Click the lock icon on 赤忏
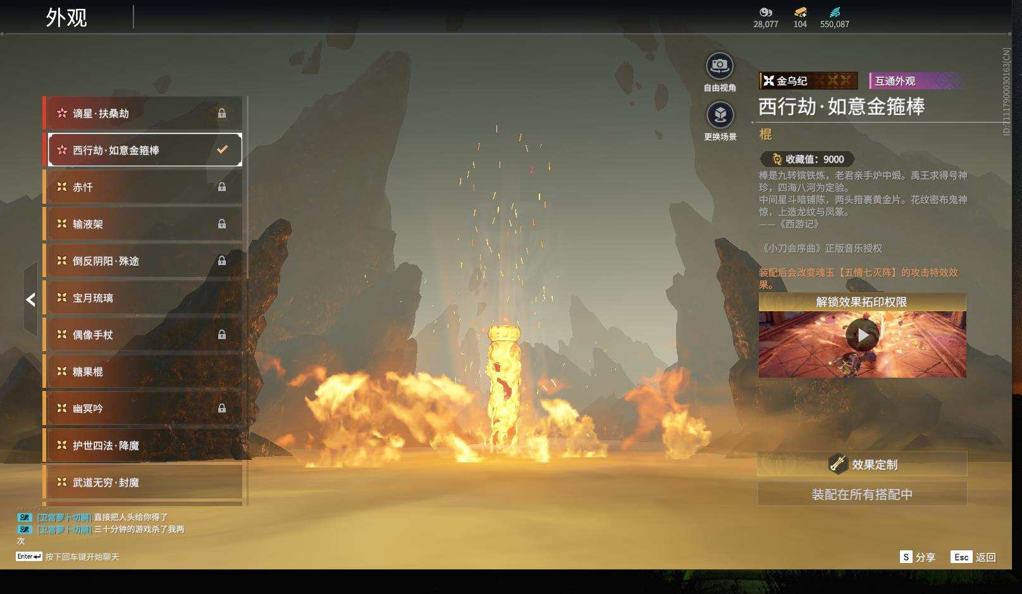 (222, 187)
